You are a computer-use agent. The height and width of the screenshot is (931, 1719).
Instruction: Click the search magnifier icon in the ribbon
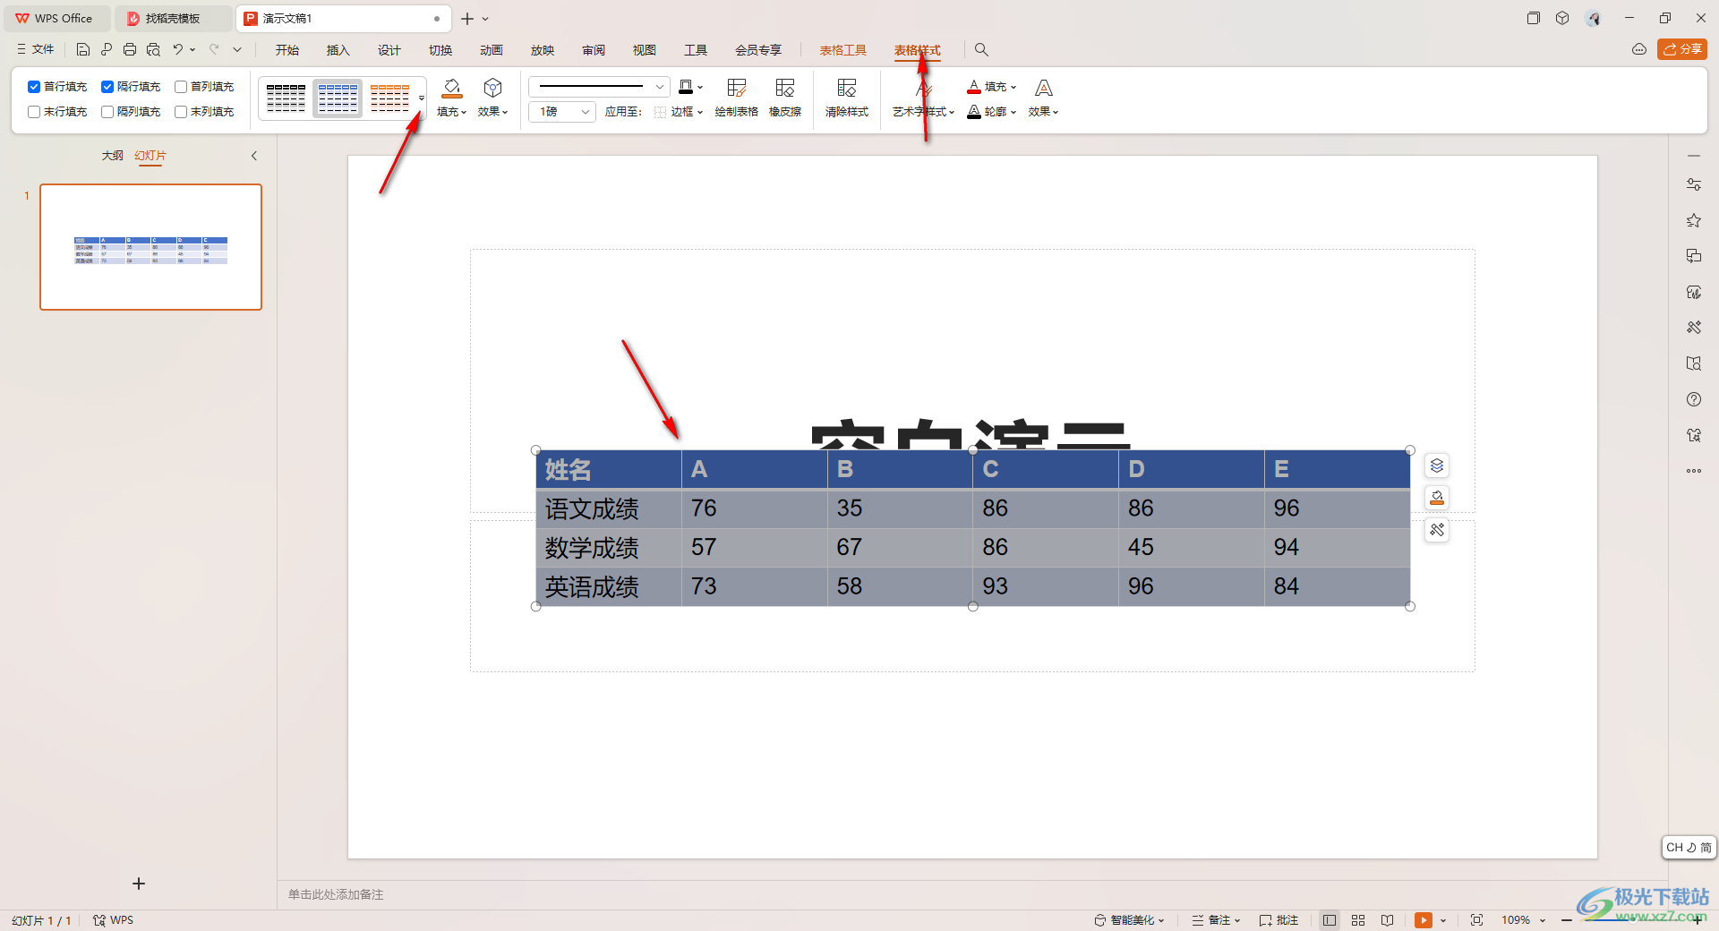click(x=981, y=50)
